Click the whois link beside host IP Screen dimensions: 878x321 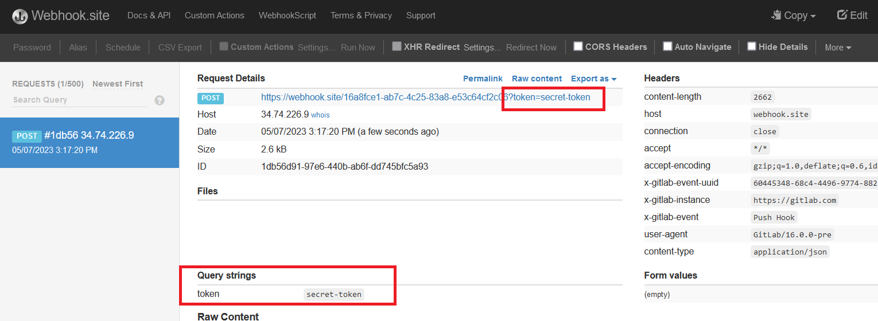320,115
